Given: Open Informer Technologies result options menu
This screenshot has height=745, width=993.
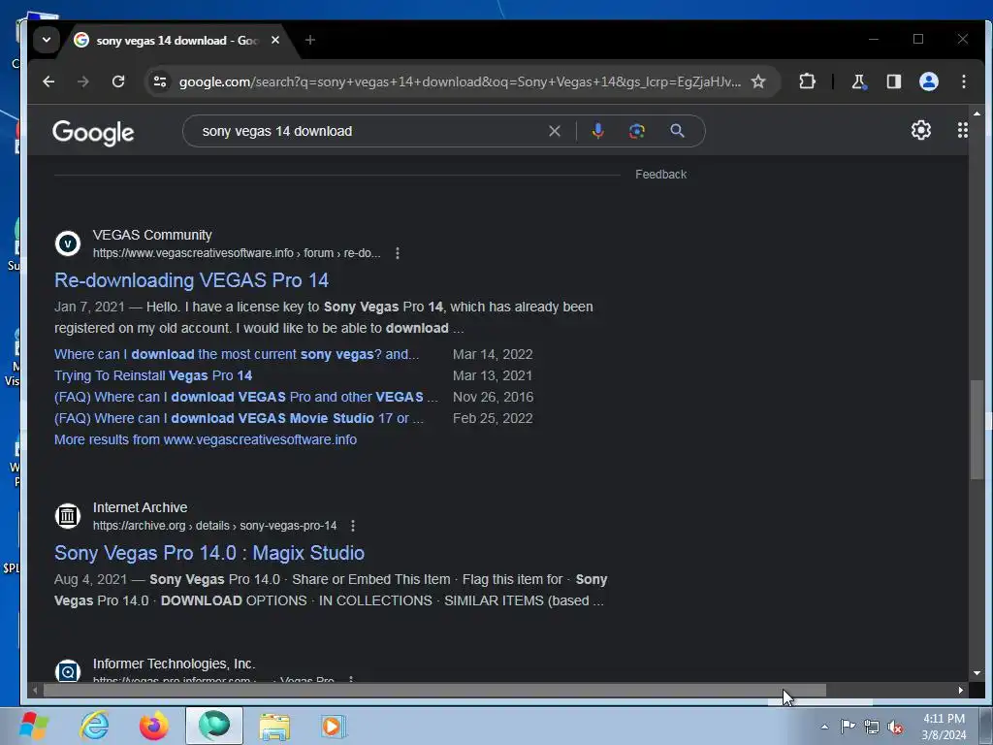Looking at the screenshot, I should [351, 679].
